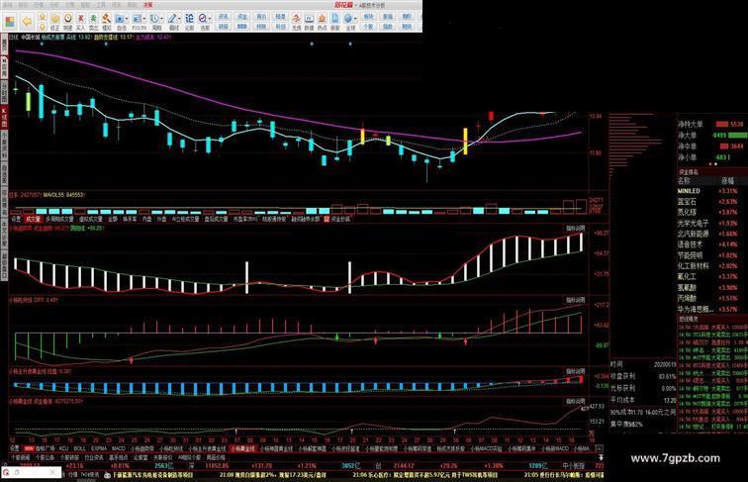
Task: Open the dropdown arrow beside 画线
Action: [x=180, y=19]
